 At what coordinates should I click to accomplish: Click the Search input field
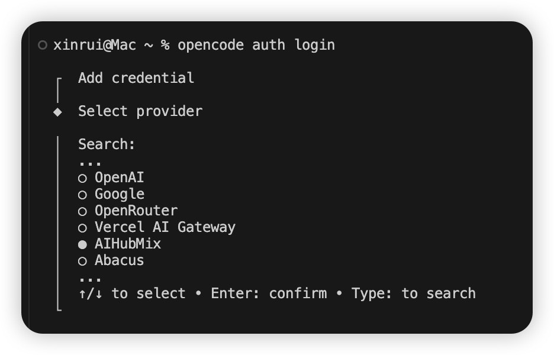point(107,144)
